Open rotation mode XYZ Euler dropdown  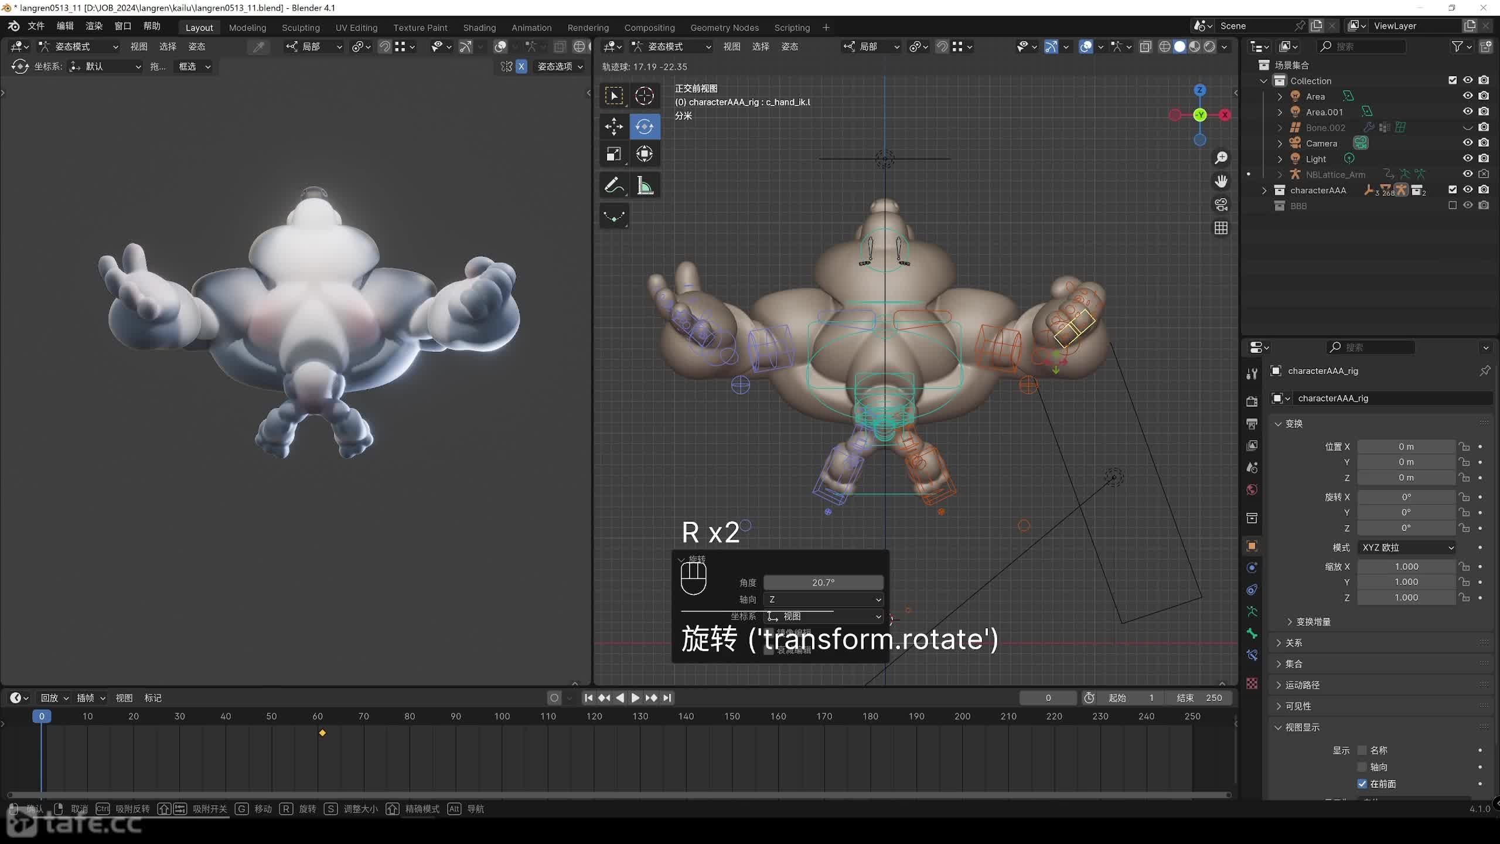(1406, 547)
